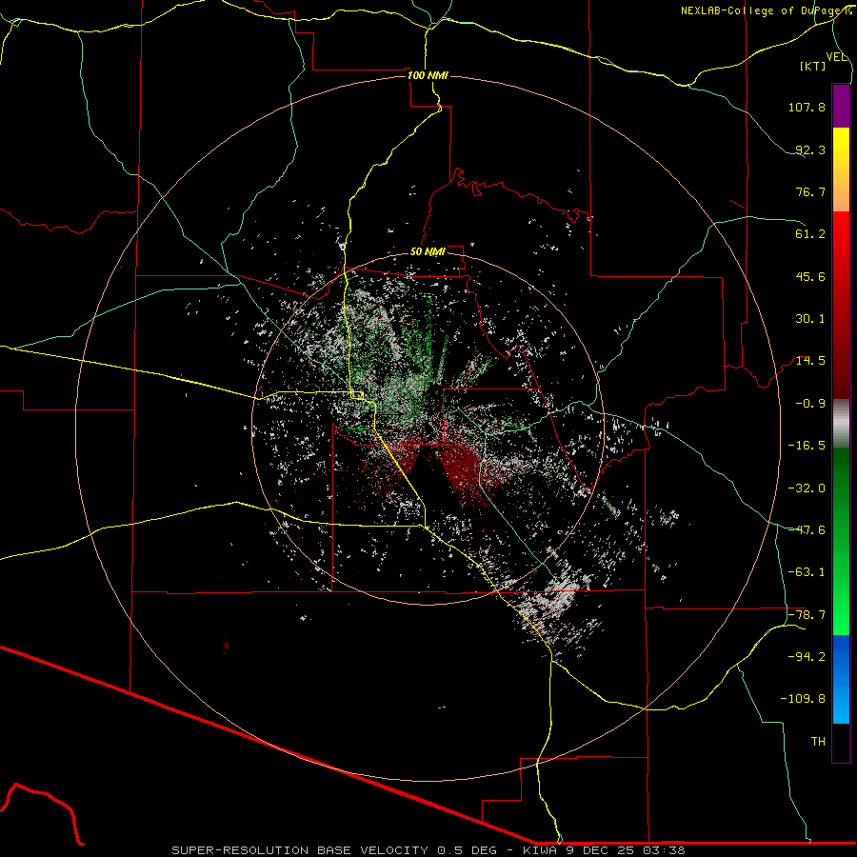
Task: Click the [KT] units label
Action: 813,66
